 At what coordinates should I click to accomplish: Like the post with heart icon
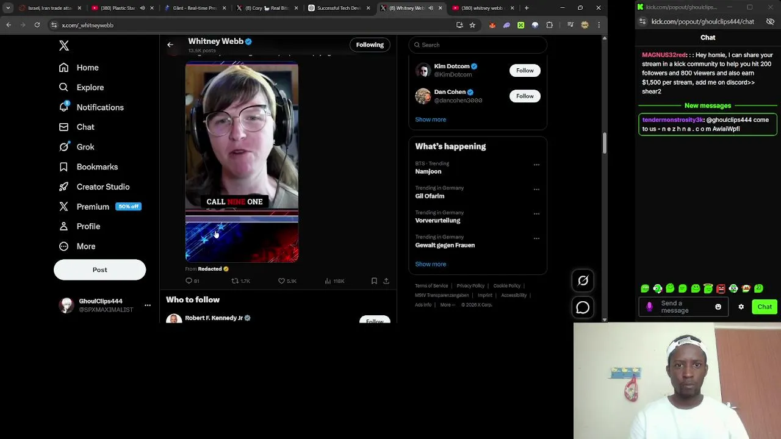pyautogui.click(x=281, y=281)
